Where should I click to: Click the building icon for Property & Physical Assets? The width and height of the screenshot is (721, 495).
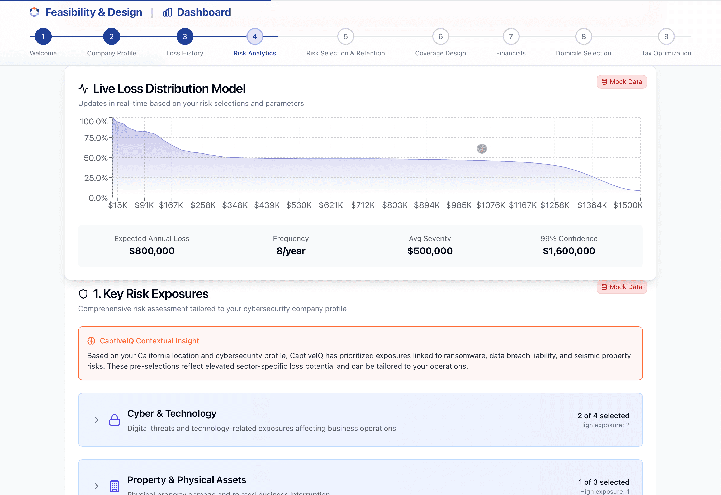tap(114, 486)
